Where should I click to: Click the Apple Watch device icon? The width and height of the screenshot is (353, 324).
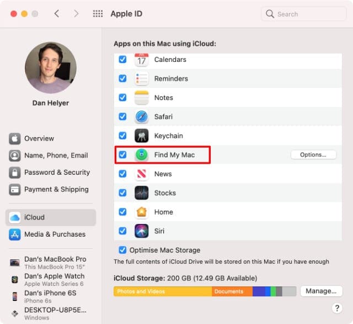coord(15,280)
